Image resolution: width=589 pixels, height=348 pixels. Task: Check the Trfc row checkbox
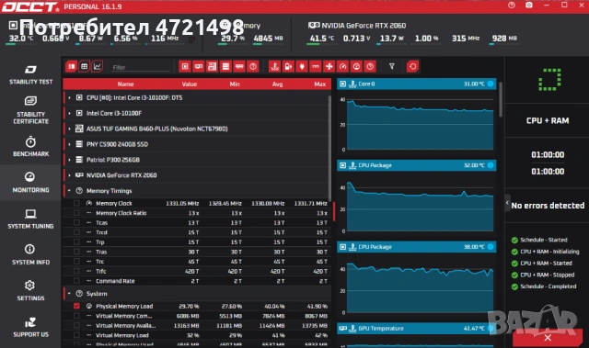76,271
